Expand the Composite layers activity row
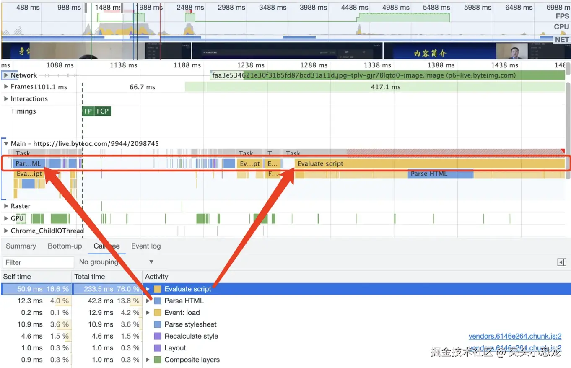Image resolution: width=571 pixels, height=368 pixels. (148, 360)
